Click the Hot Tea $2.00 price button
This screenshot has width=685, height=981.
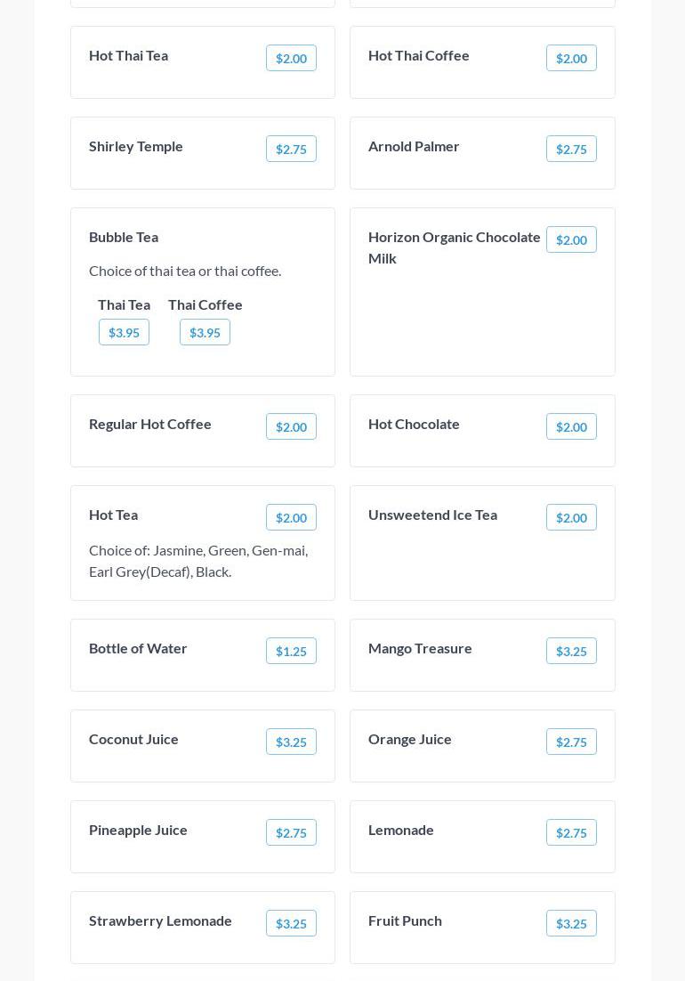click(x=291, y=517)
